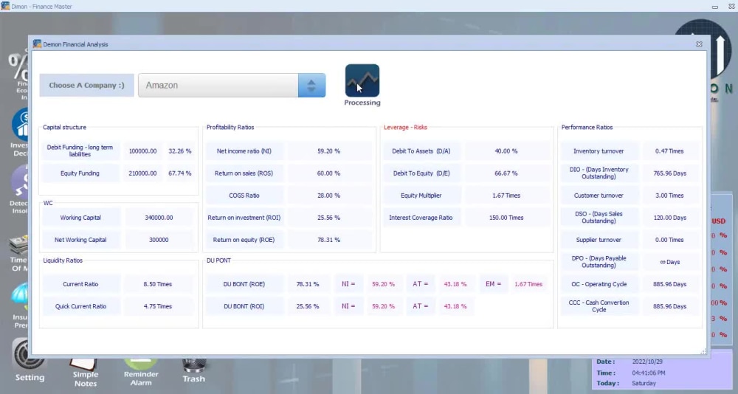
Task: Select the 66.67 % debit to equity value
Action: (x=506, y=173)
